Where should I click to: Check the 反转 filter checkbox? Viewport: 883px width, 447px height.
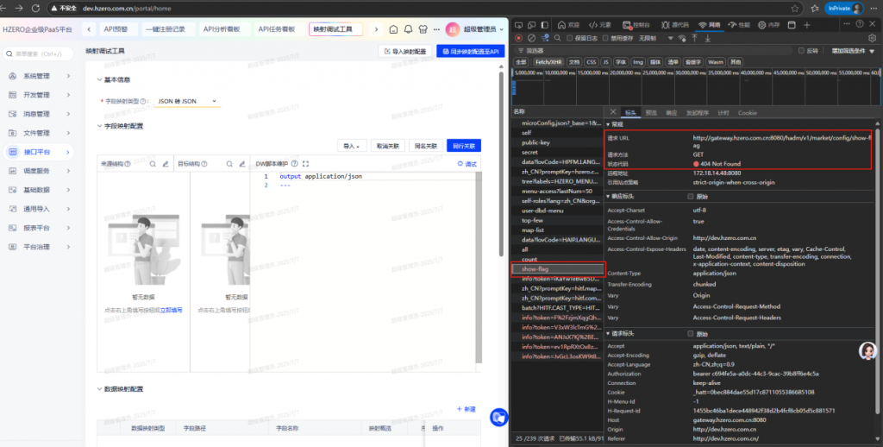point(801,50)
